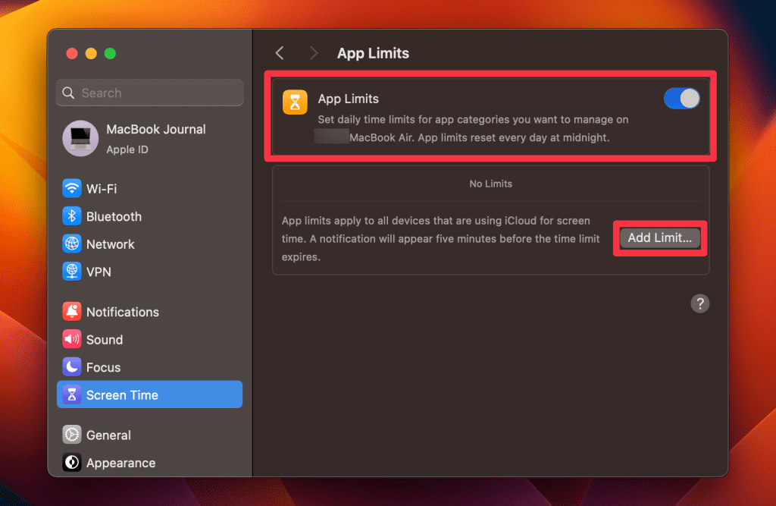Click the MacBook Journal profile picture
Screen dimensions: 776x506
tap(80, 138)
